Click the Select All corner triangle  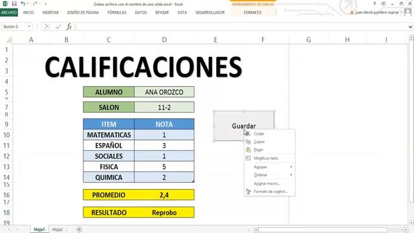pos(9,40)
